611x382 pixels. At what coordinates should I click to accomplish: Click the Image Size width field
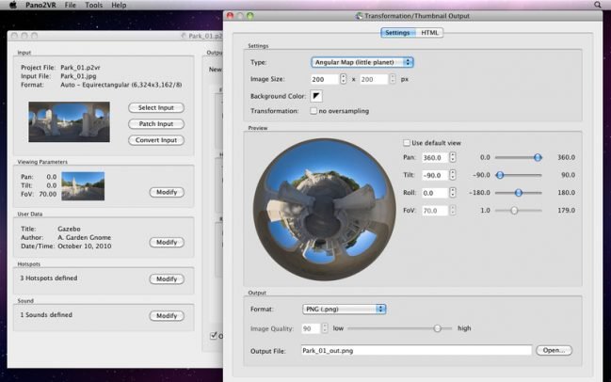pos(324,79)
